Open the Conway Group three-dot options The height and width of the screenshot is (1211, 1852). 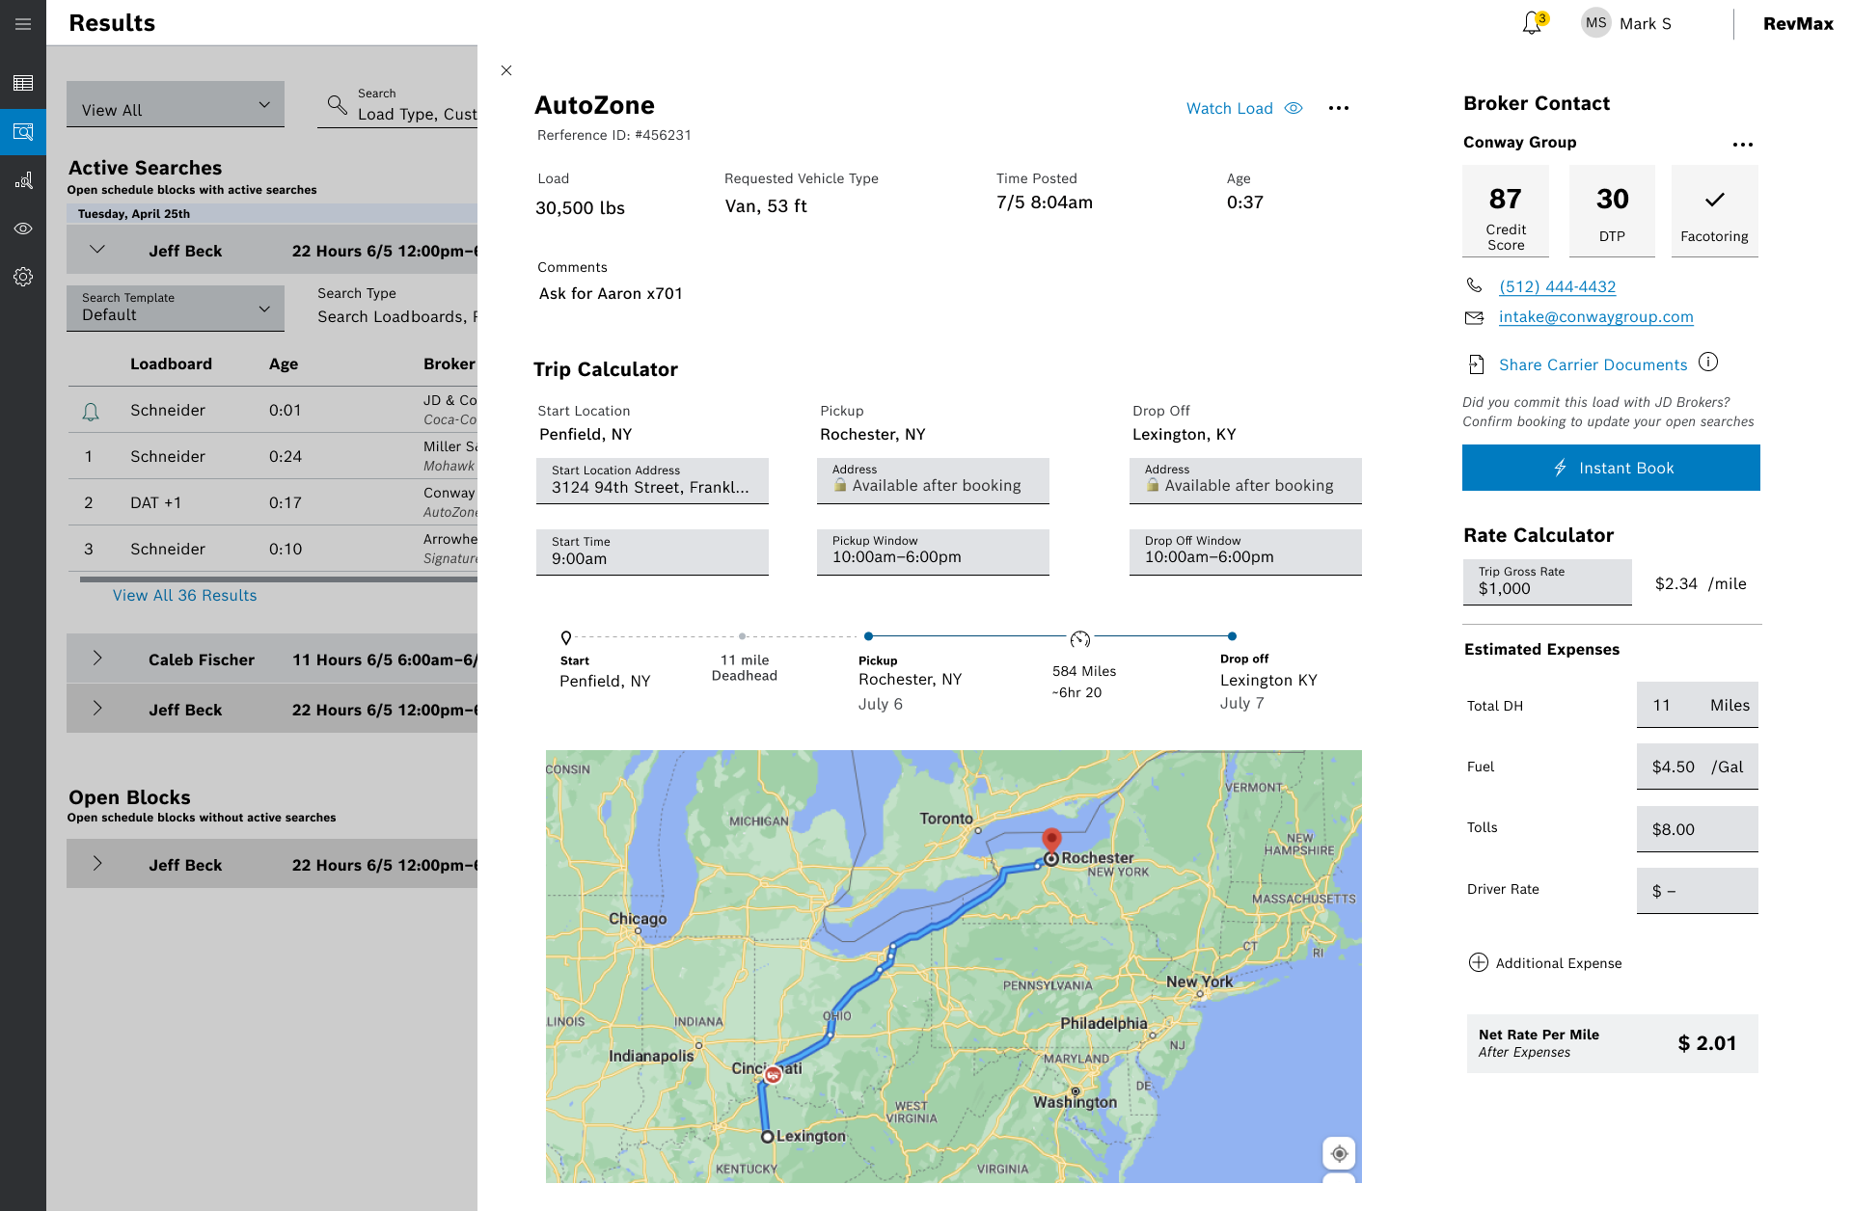1742,144
